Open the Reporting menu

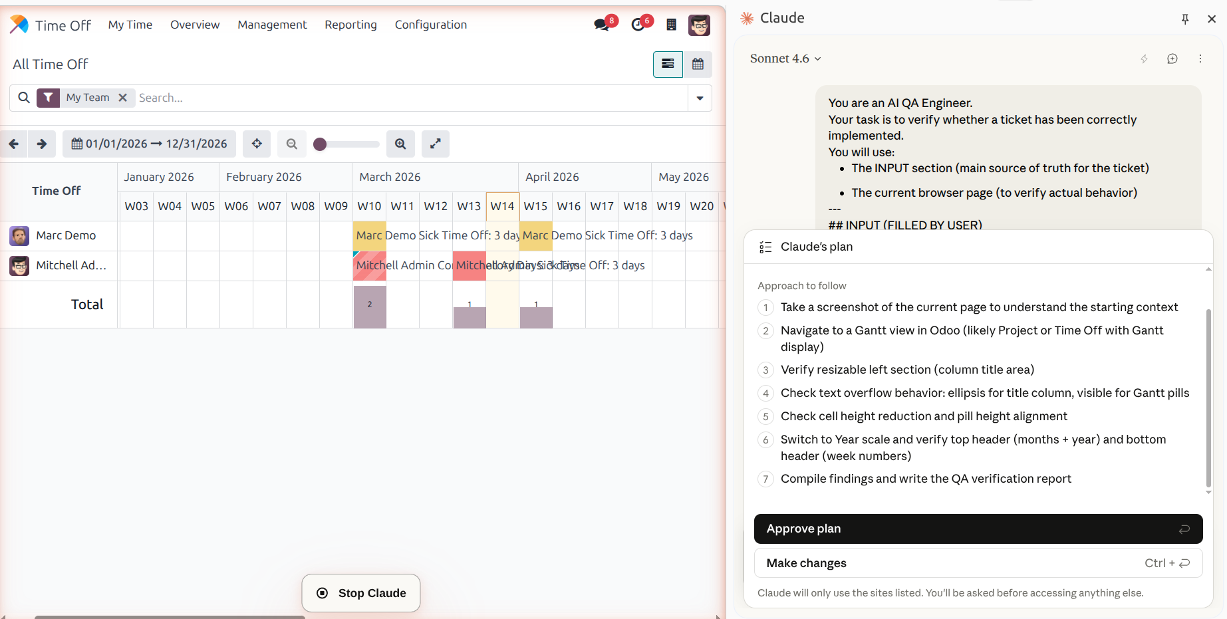tap(350, 25)
